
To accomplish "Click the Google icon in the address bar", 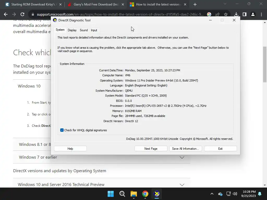I will (209, 15).
